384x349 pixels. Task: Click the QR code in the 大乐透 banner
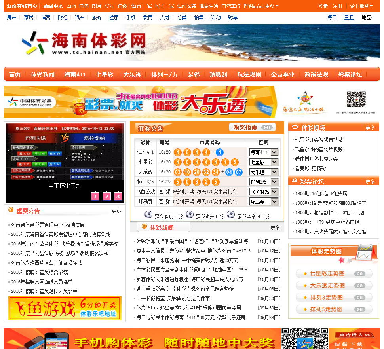point(356,99)
